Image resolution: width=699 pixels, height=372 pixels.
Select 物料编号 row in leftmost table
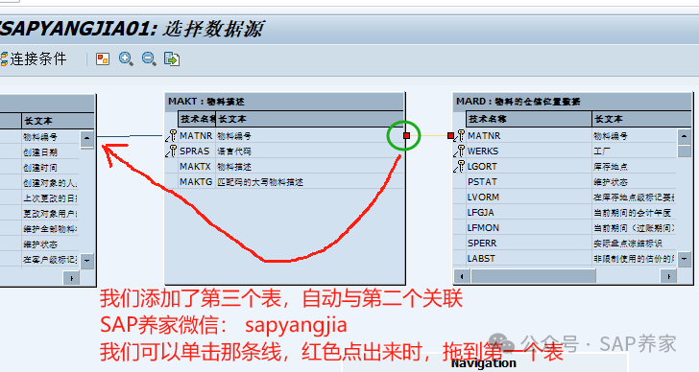40,137
